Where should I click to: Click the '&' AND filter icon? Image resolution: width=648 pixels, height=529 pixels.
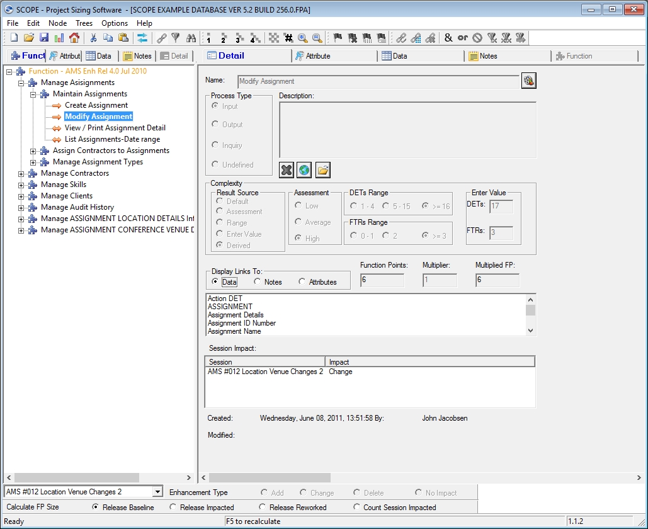(448, 38)
